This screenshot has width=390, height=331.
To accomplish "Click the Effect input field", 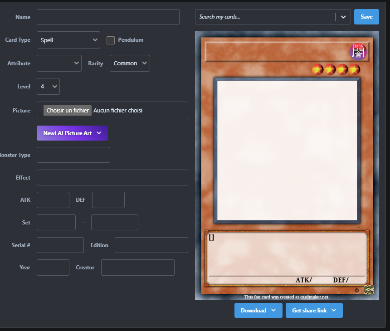I will click(112, 177).
